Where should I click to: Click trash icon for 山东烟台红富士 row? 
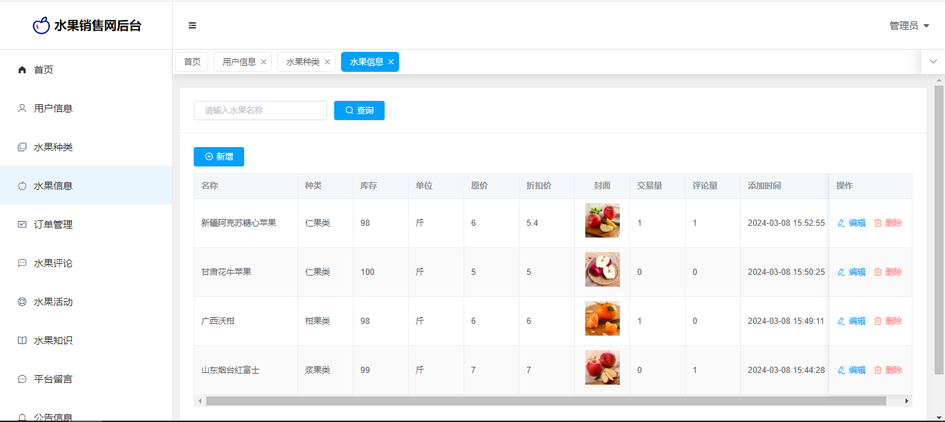878,370
